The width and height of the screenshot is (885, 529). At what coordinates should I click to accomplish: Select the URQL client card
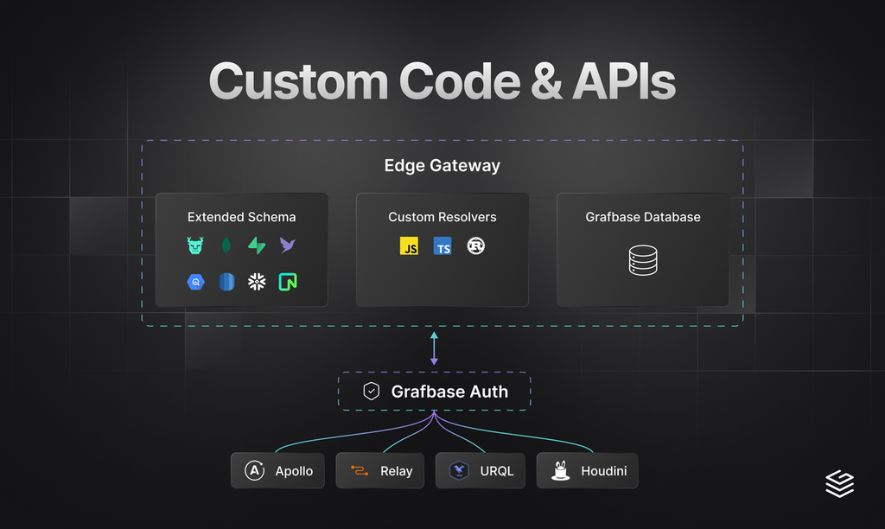(481, 470)
